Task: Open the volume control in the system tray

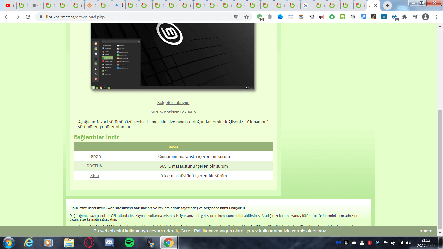Action: click(408, 243)
